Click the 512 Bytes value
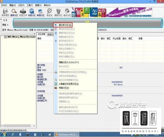The image size is (164, 137). 118,85
